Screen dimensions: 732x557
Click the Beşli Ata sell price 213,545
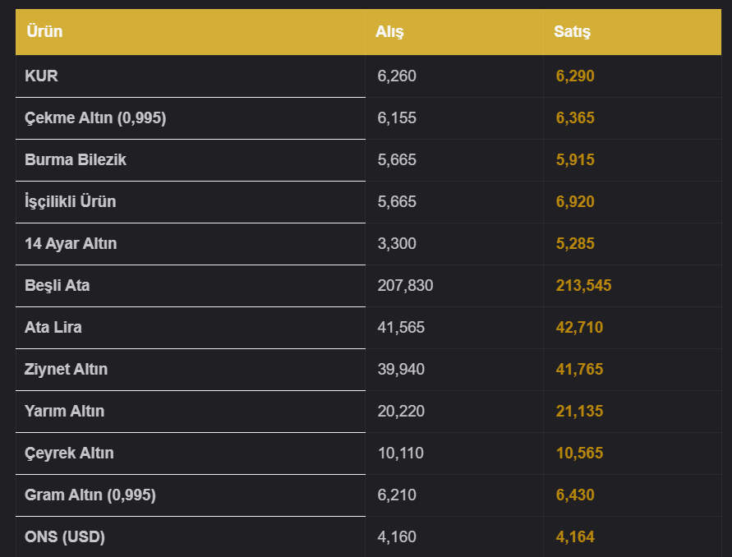click(x=583, y=285)
